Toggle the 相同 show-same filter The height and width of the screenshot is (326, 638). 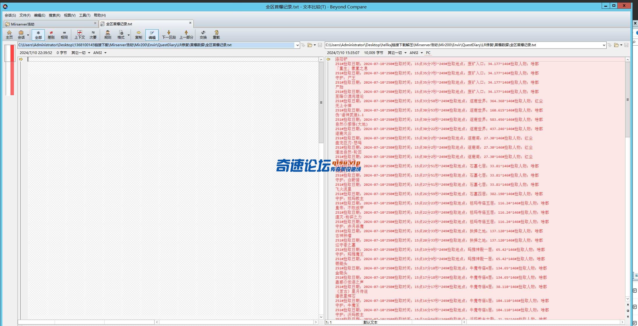point(64,35)
